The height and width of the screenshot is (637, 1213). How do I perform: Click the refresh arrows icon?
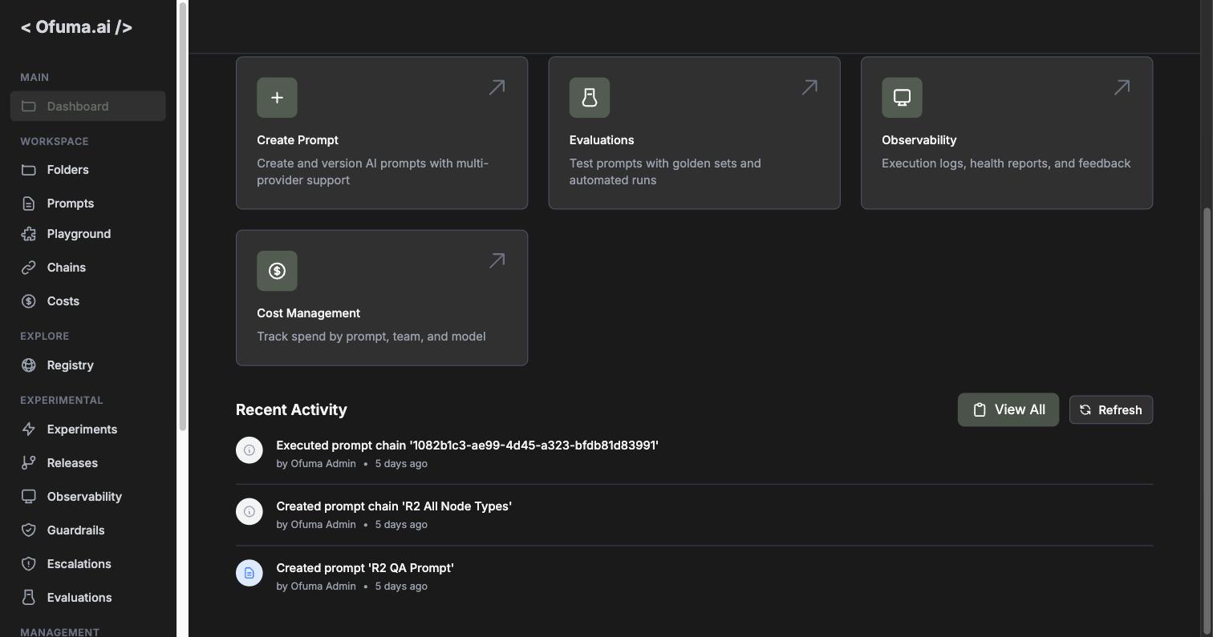pos(1085,410)
